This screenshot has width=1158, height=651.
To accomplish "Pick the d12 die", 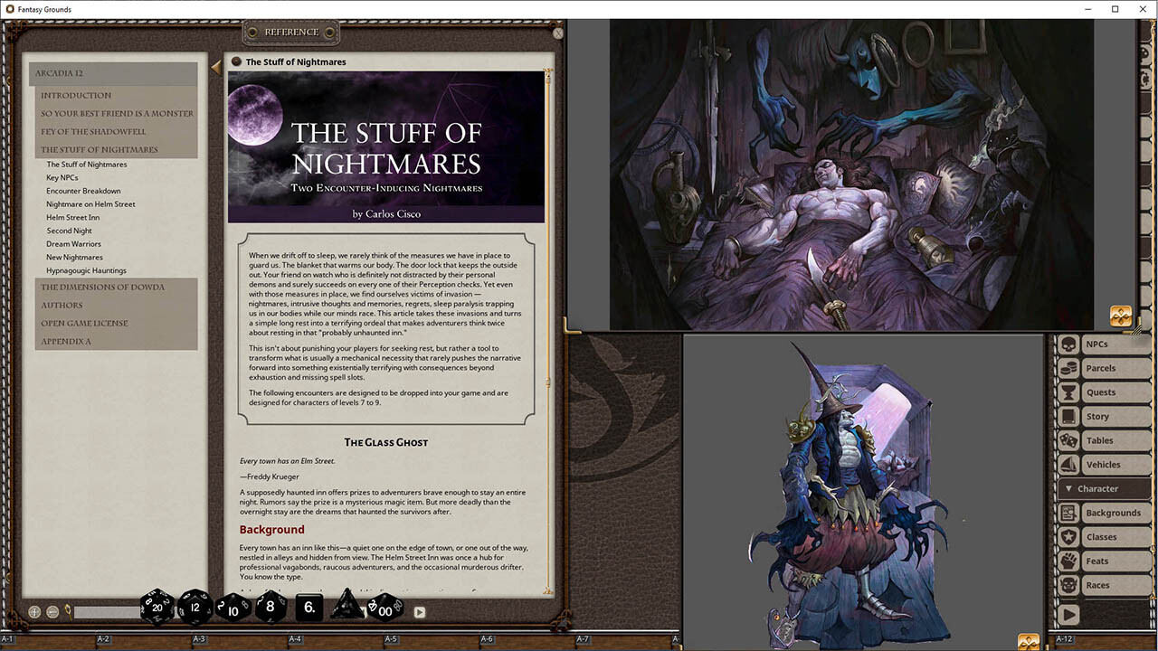I will (195, 607).
